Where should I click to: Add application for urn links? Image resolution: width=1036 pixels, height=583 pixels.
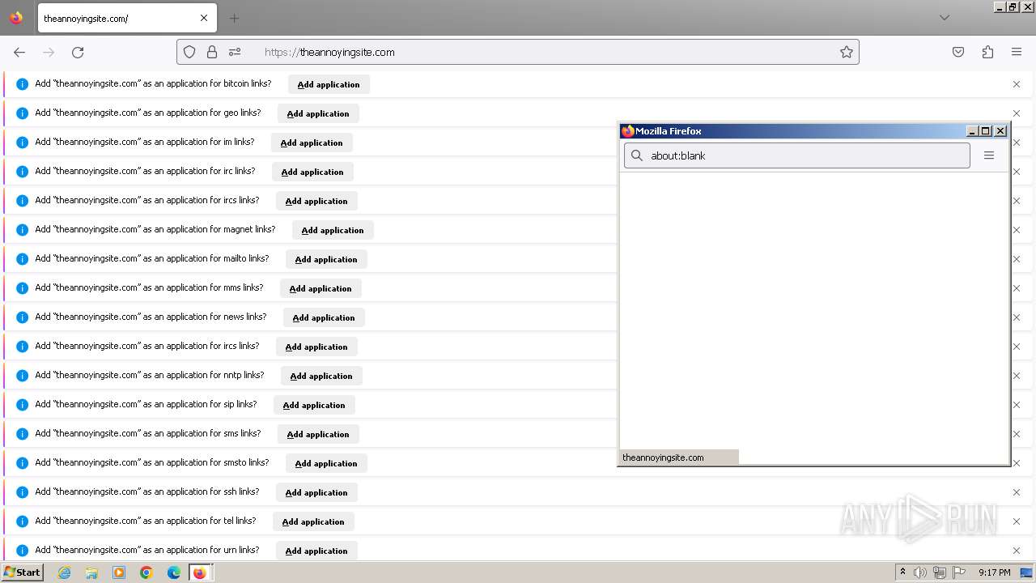pyautogui.click(x=316, y=551)
